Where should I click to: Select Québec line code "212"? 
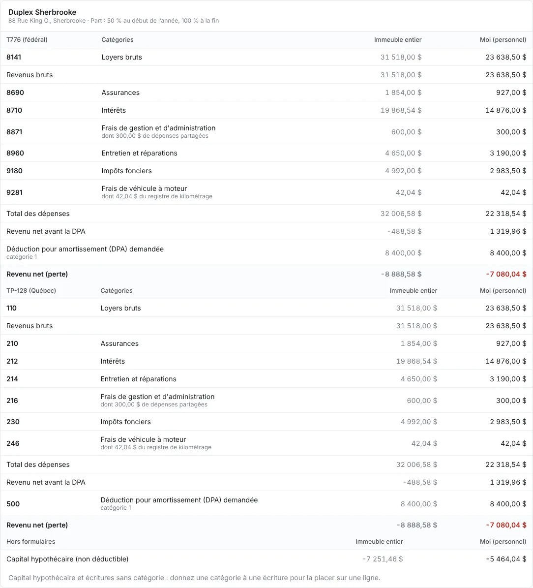(12, 361)
